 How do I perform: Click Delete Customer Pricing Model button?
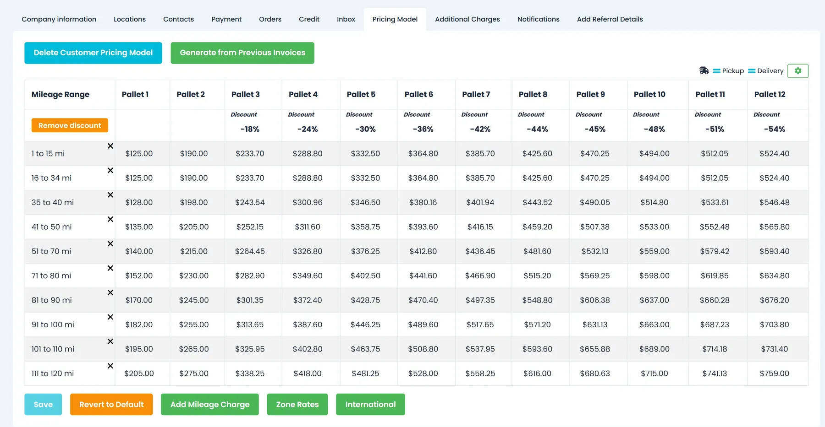click(x=93, y=53)
